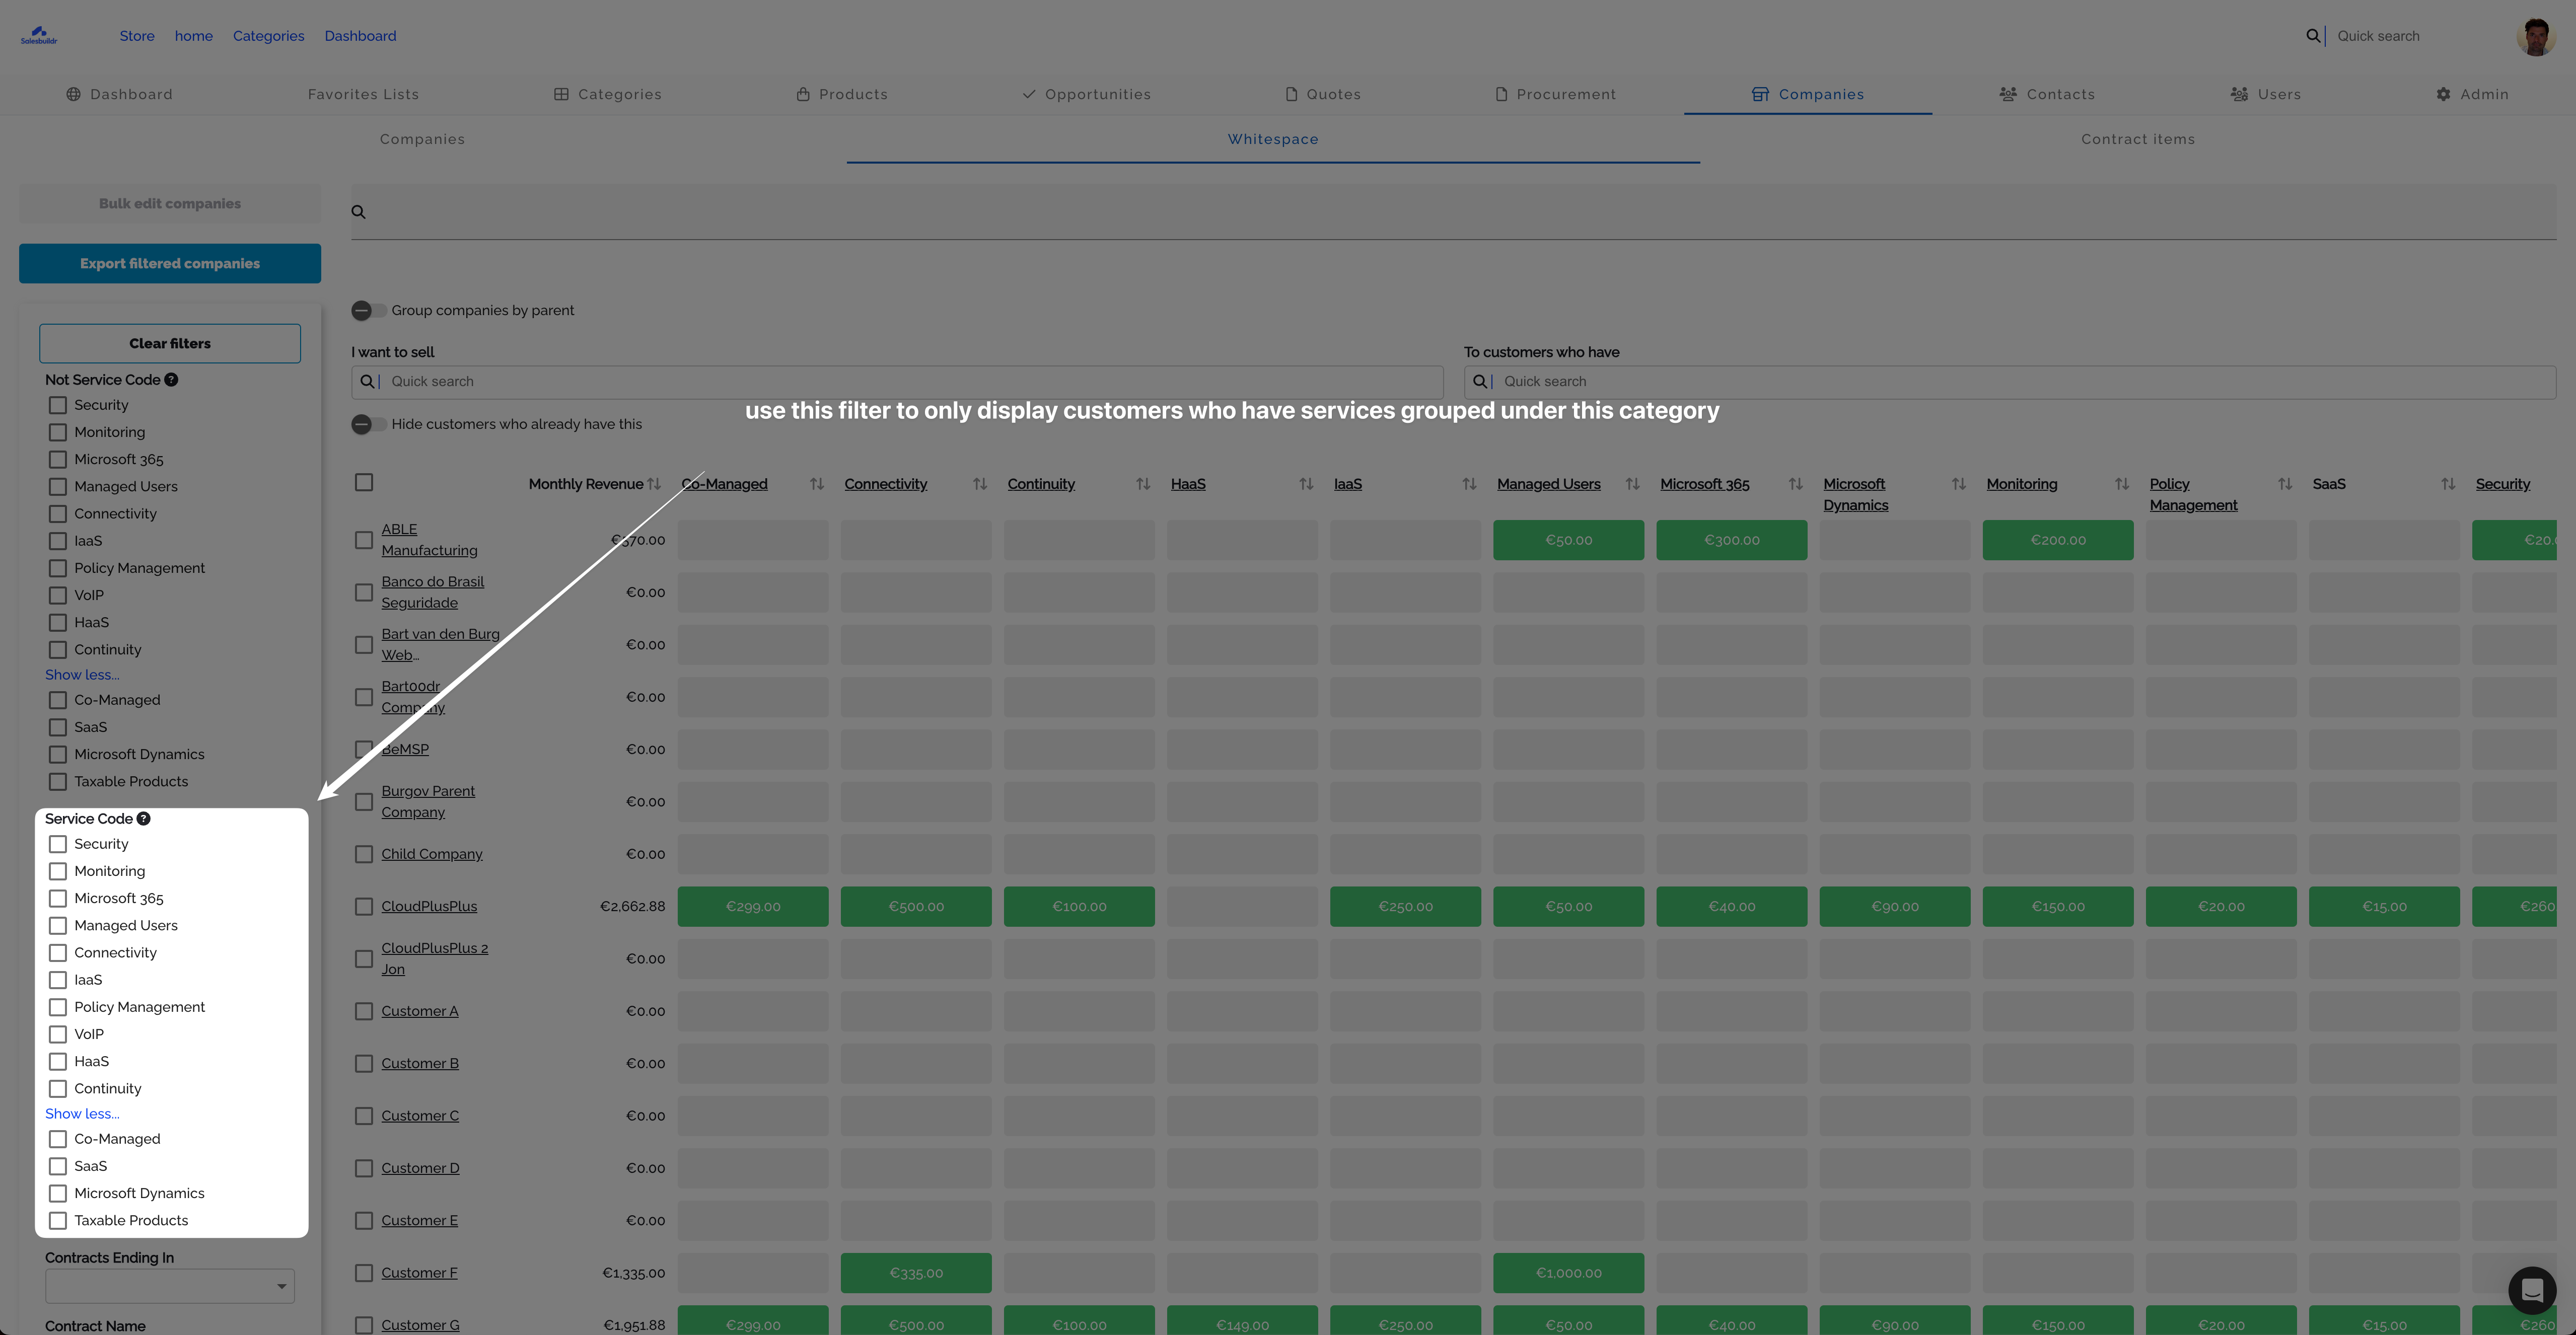Click the help icon next to Service Code
This screenshot has width=2576, height=1335.
pos(143,819)
